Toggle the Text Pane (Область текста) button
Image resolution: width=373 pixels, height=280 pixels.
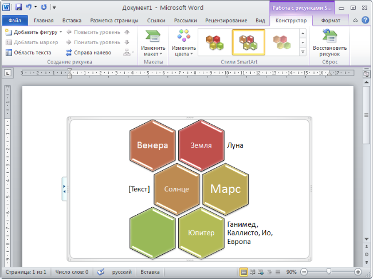pyautogui.click(x=29, y=52)
